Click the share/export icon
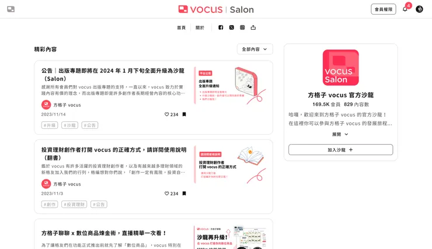 click(253, 27)
